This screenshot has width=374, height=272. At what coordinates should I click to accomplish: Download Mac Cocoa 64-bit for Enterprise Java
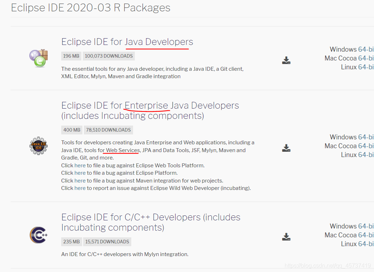[x=366, y=146]
